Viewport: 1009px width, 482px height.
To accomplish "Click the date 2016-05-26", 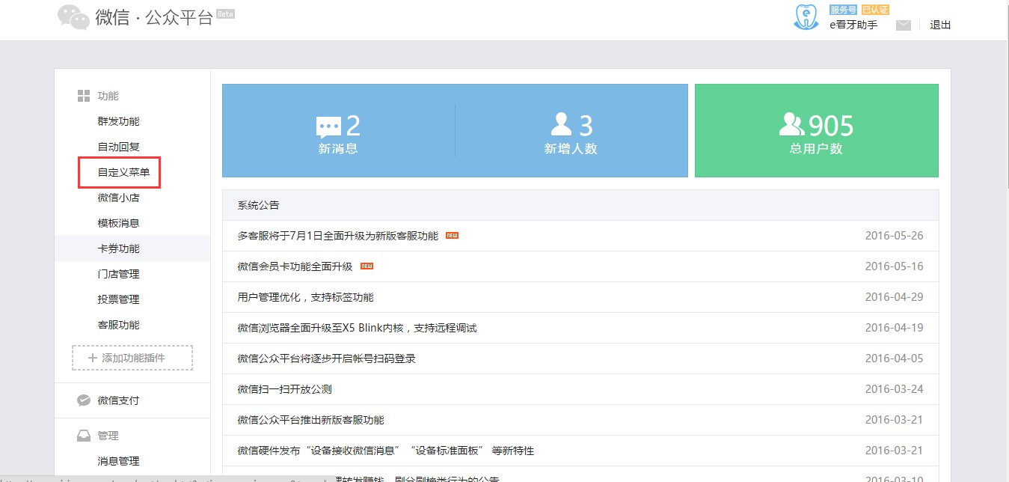I will coord(894,236).
